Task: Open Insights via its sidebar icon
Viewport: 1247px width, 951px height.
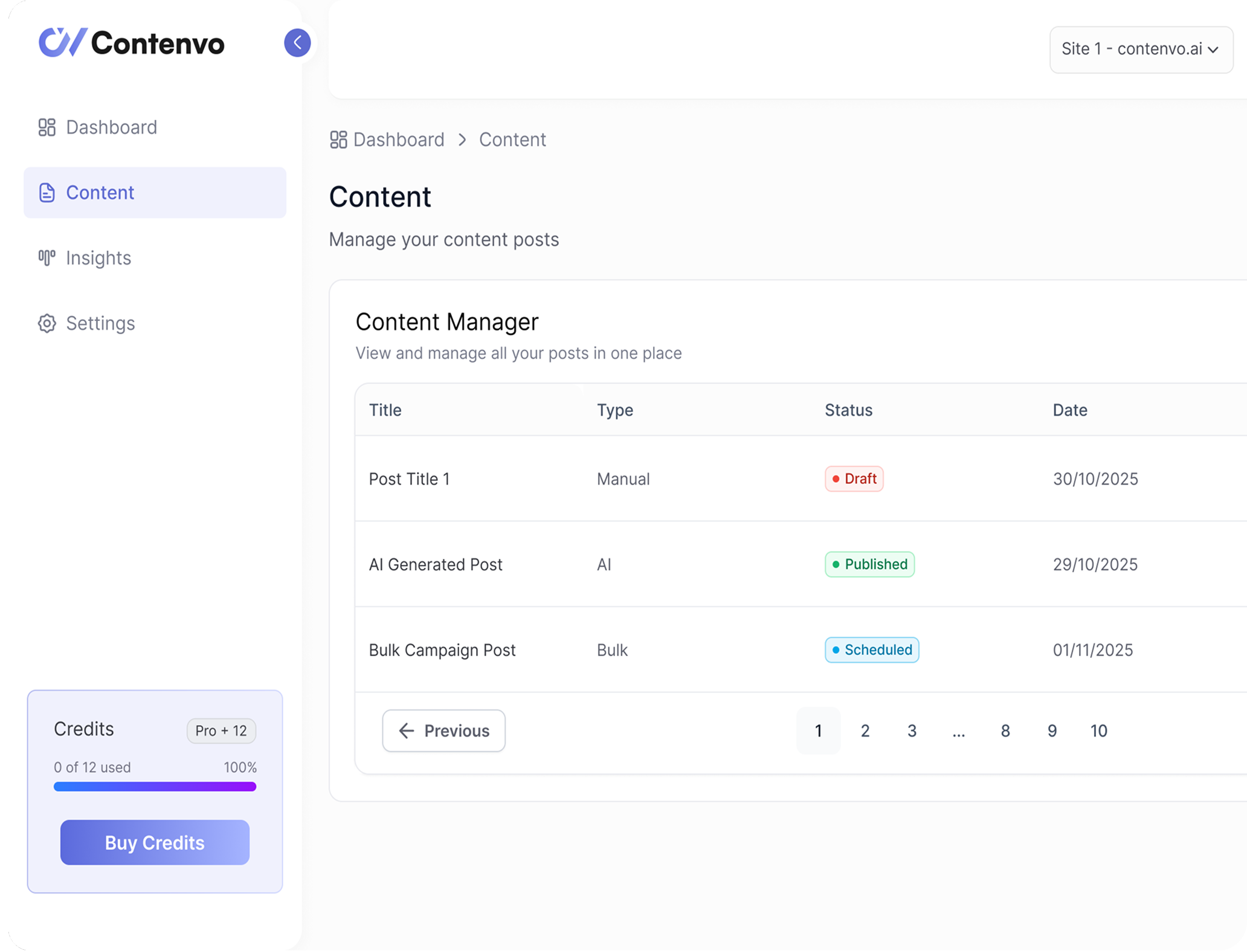Action: point(47,257)
